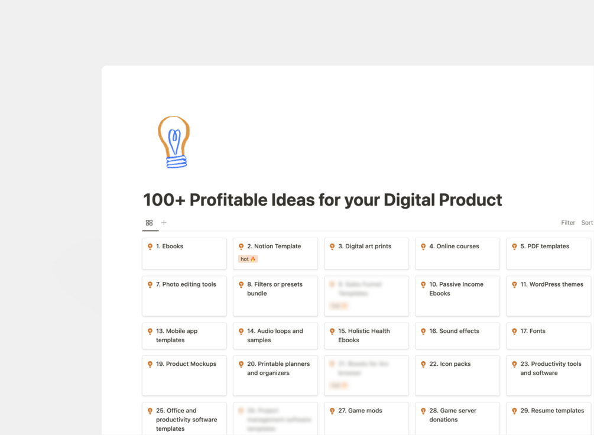Open the Online courses card
Screen dimensions: 594x435
(457, 253)
